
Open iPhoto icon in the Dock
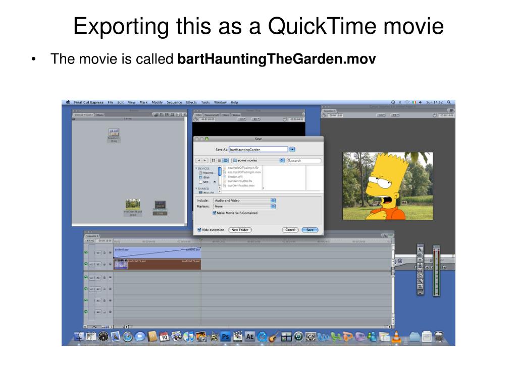(x=201, y=337)
